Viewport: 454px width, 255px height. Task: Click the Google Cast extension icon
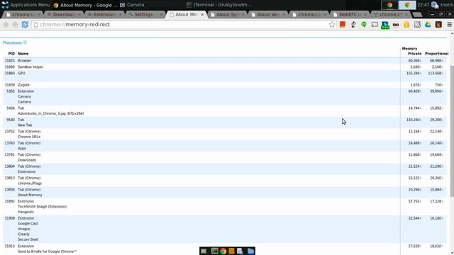tap(375, 25)
